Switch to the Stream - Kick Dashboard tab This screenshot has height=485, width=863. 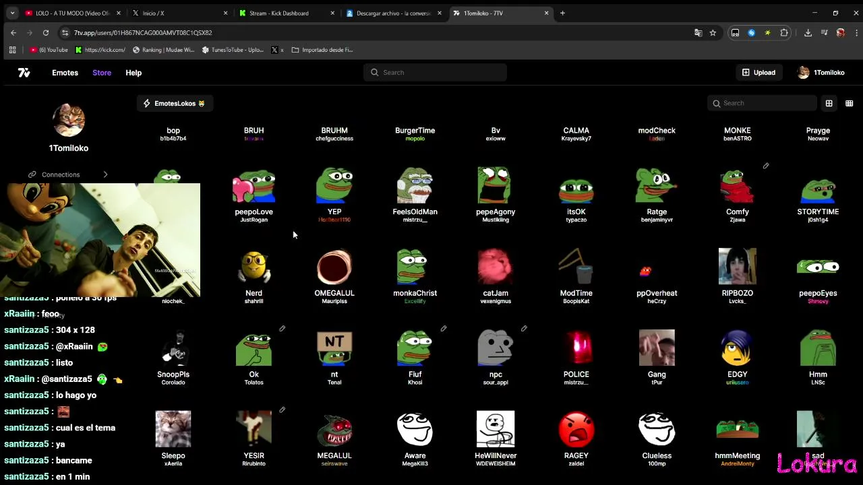click(x=287, y=13)
